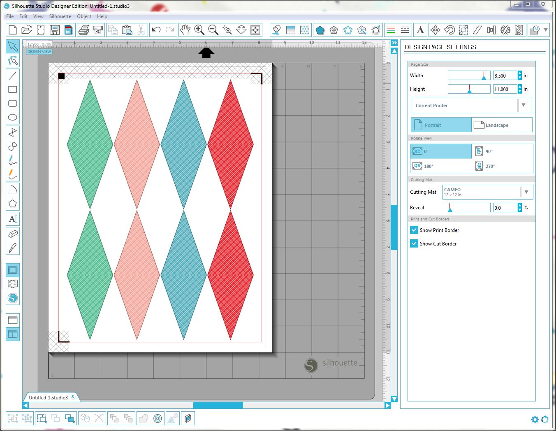Select Portrait orientation

[x=441, y=125]
